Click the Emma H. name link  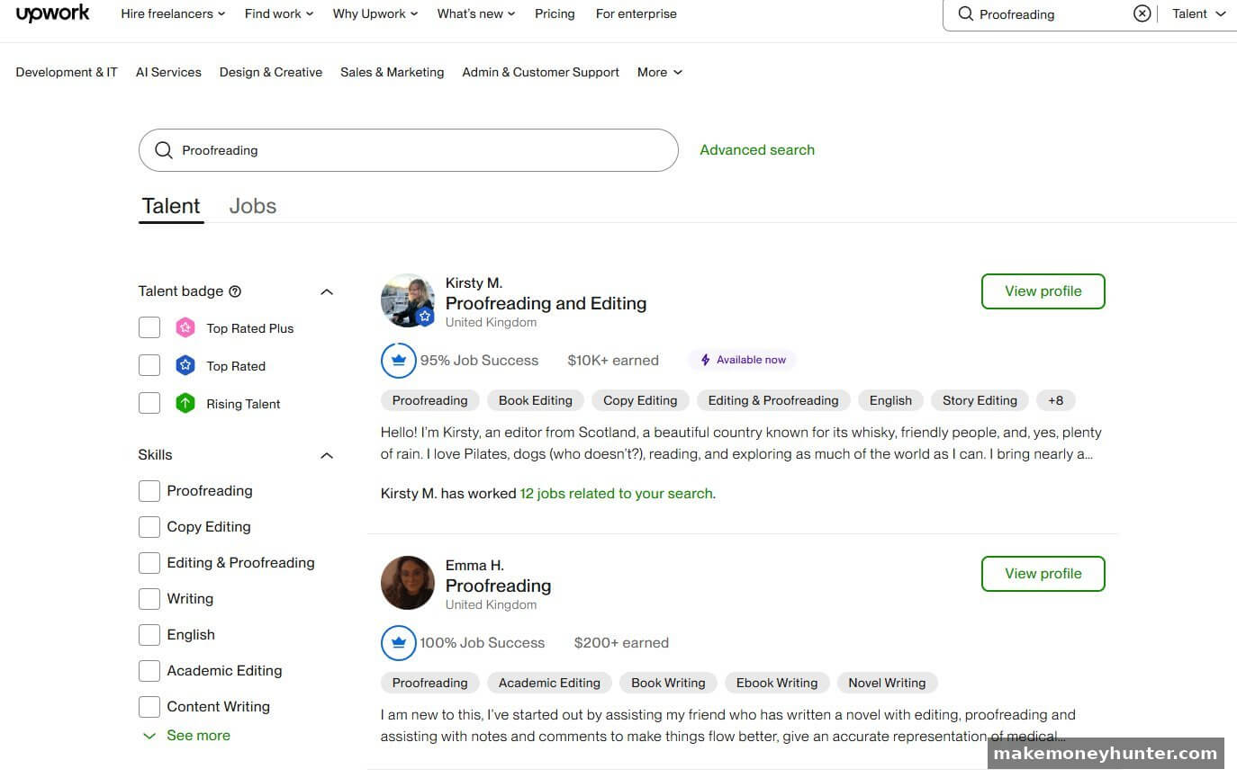click(474, 566)
